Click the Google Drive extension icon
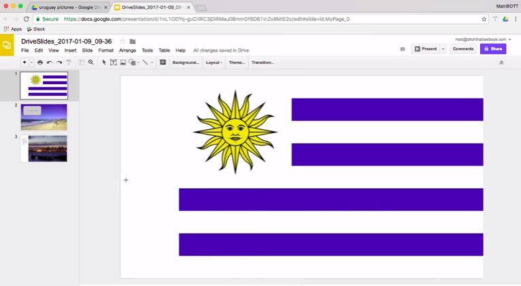This screenshot has width=521, height=286. click(505, 19)
